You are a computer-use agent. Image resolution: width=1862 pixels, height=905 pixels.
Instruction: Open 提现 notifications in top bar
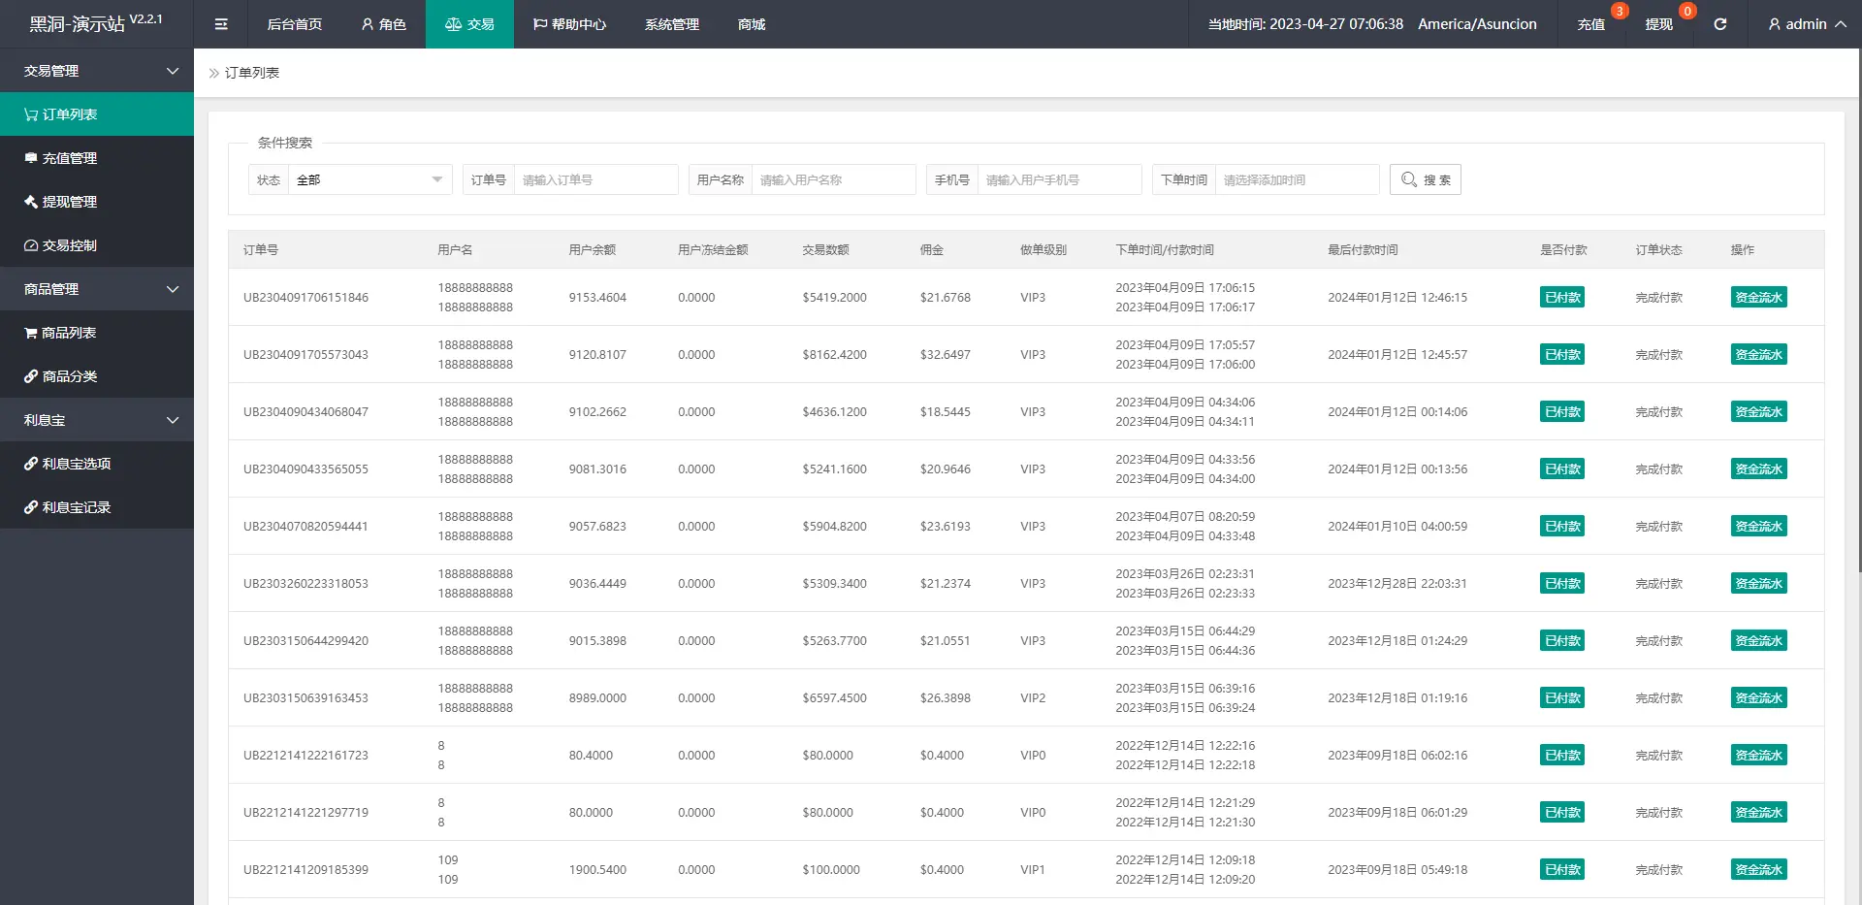[x=1658, y=24]
